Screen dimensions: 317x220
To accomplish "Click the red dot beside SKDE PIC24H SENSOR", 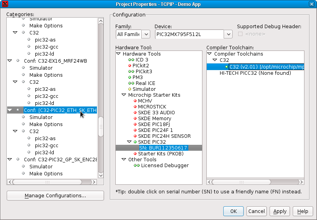I will coord(135,136).
